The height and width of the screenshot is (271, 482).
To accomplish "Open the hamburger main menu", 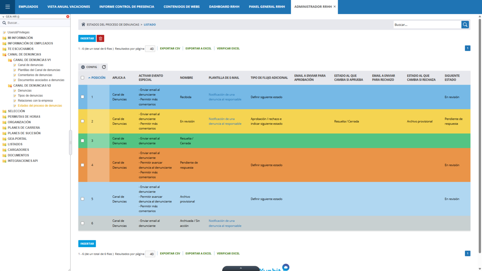I will [x=7, y=7].
